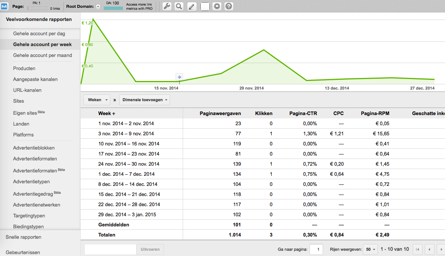Click the text field beside Uitvoeren
The height and width of the screenshot is (256, 445).
click(x=110, y=249)
